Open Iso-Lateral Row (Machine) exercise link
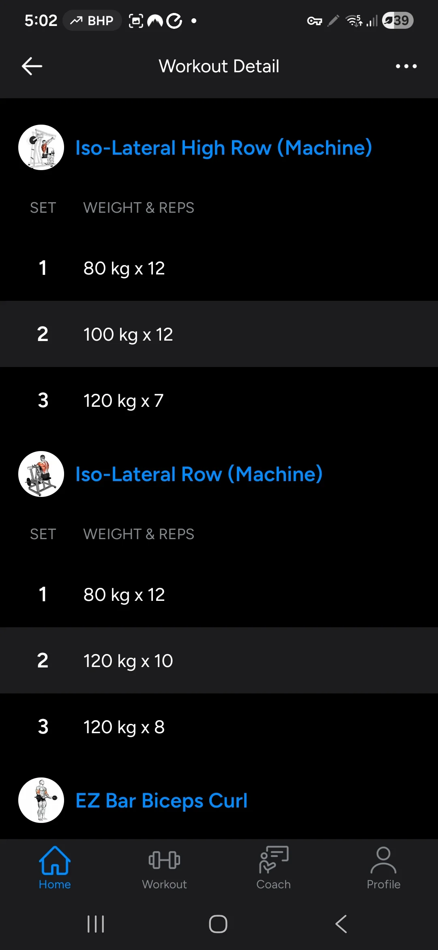The width and height of the screenshot is (438, 950). click(x=199, y=474)
